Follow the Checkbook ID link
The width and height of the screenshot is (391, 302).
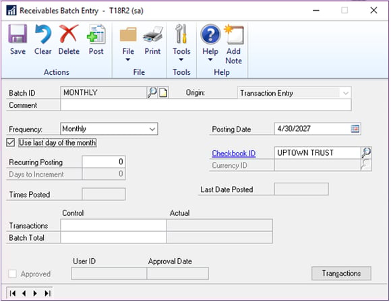click(x=234, y=153)
